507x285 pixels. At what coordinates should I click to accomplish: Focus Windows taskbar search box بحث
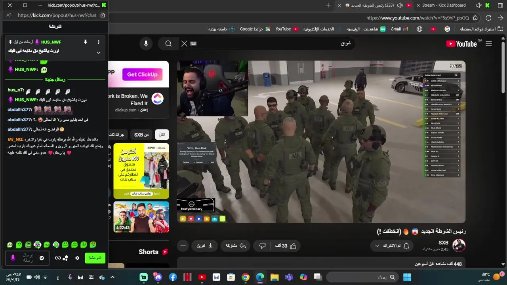pyautogui.click(x=362, y=277)
